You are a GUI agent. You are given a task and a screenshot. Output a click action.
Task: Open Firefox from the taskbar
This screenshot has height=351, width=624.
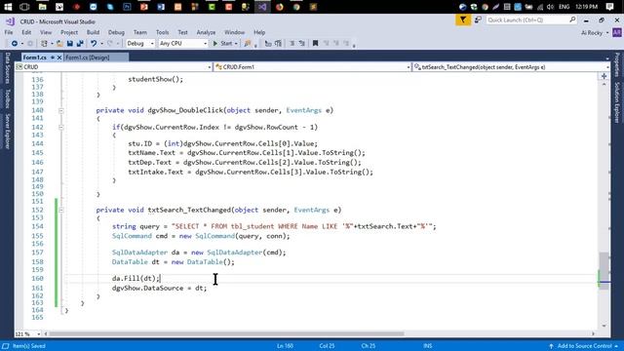(280, 7)
